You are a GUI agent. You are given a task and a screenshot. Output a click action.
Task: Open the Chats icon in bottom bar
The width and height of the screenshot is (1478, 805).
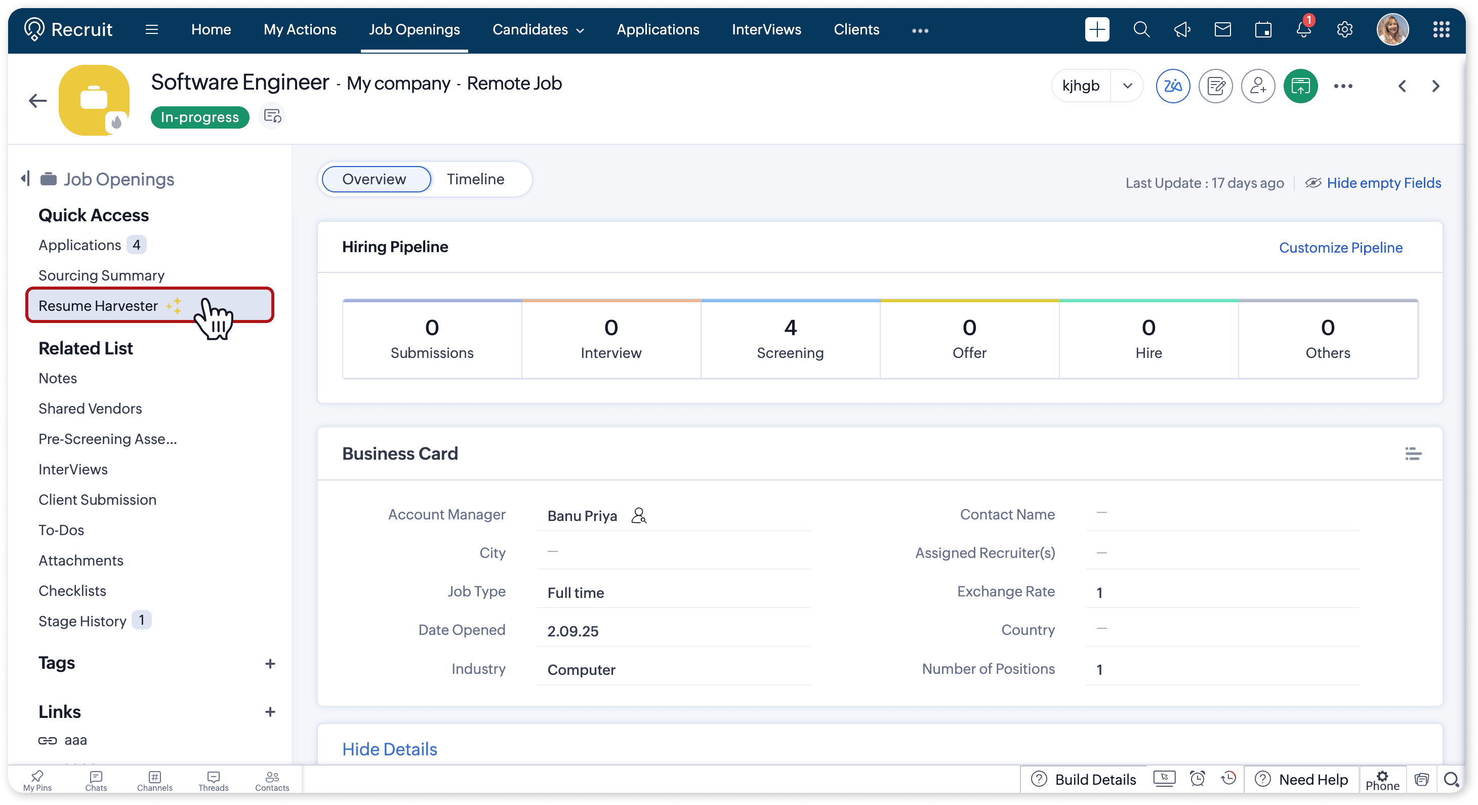96,780
